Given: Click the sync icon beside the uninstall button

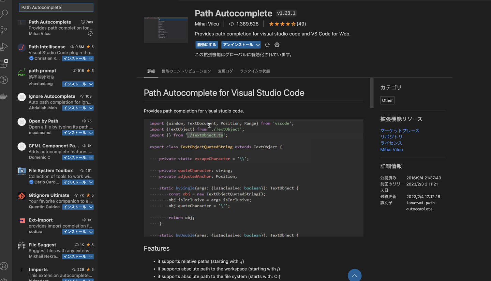Looking at the screenshot, I should (x=267, y=45).
